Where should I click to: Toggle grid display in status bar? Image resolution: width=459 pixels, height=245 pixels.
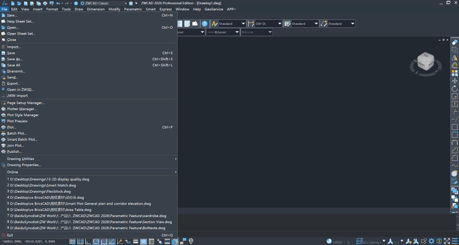point(80,242)
